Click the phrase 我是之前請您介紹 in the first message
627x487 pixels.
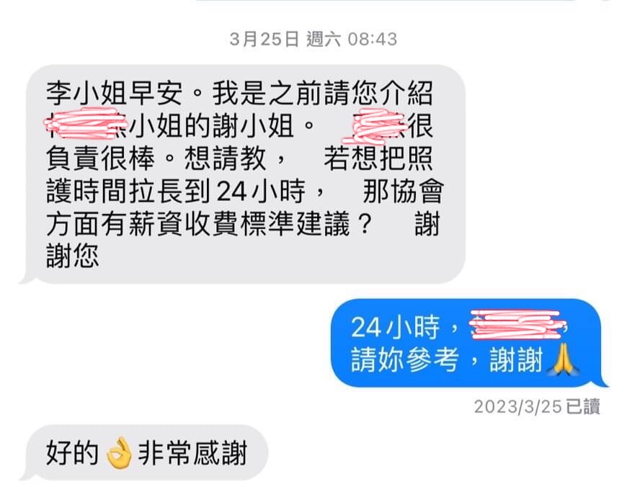tap(323, 93)
